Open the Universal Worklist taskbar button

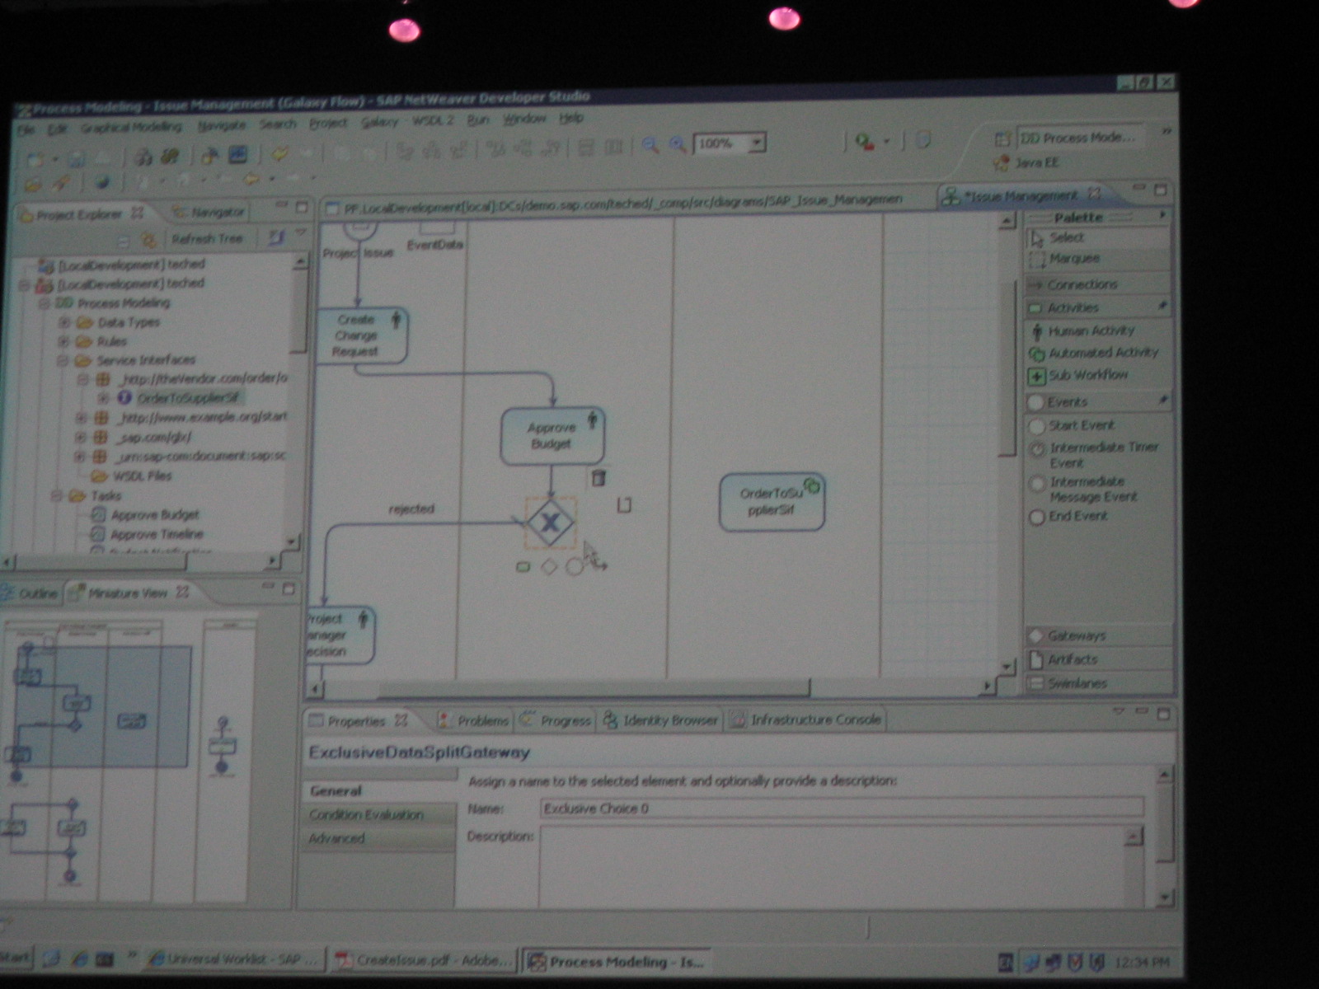(x=234, y=960)
